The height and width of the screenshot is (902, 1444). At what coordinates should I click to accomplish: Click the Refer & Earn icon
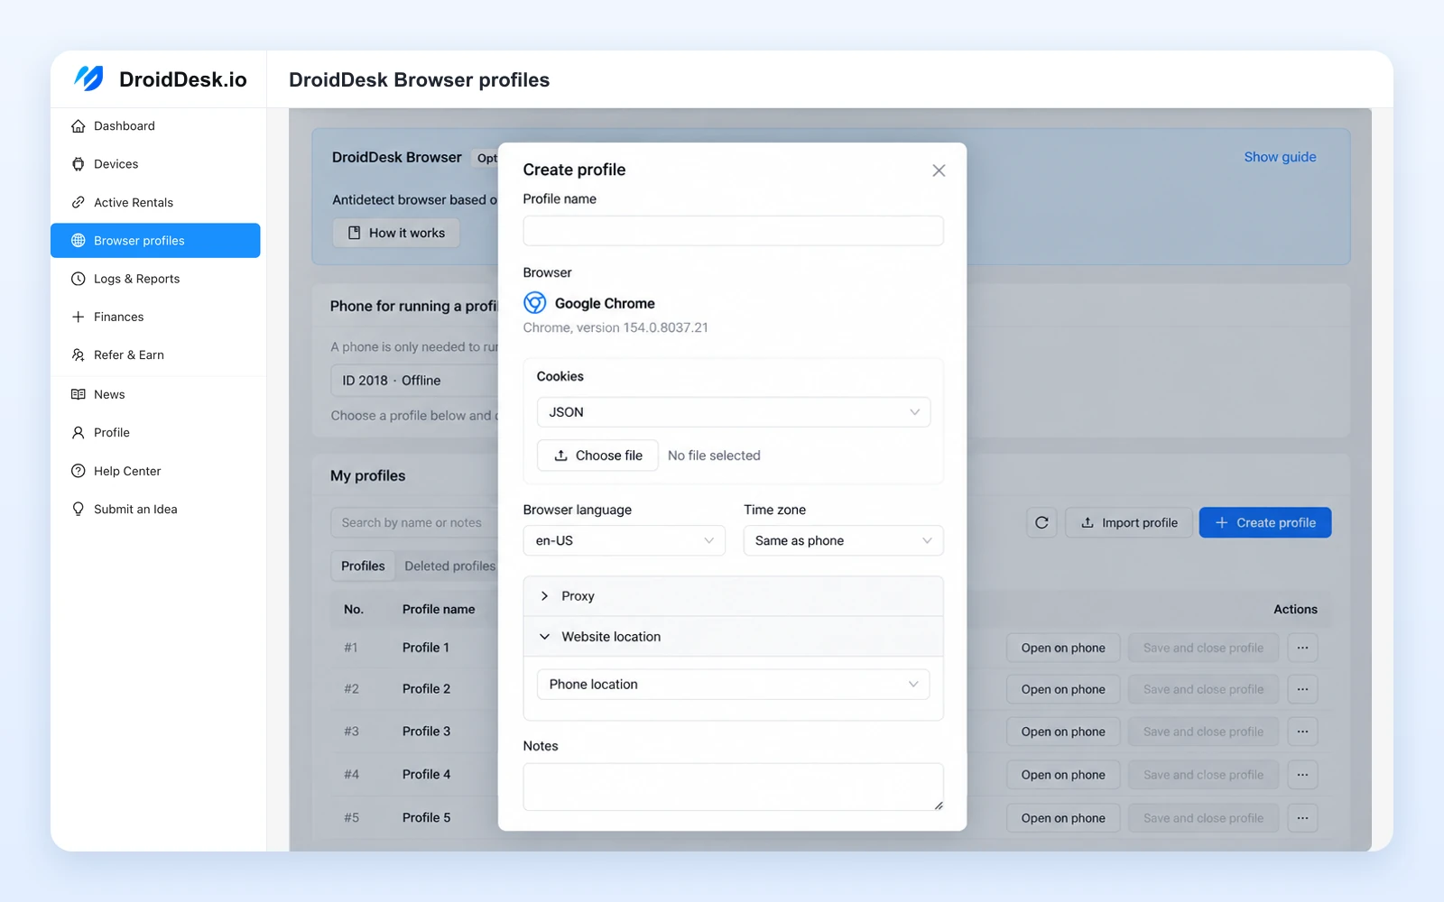pyautogui.click(x=79, y=354)
